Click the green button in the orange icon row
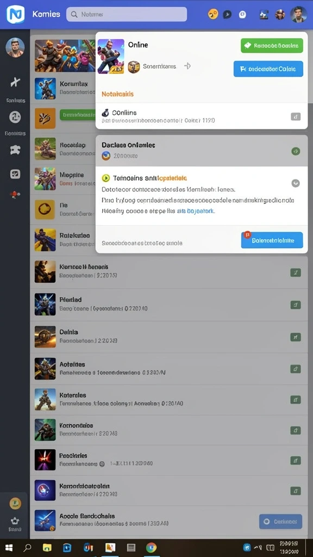Screen dimensions: 313x557 point(78,115)
